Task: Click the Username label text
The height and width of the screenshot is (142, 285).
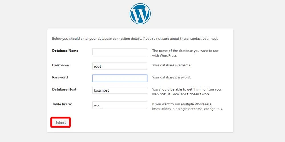Action: 60,65
